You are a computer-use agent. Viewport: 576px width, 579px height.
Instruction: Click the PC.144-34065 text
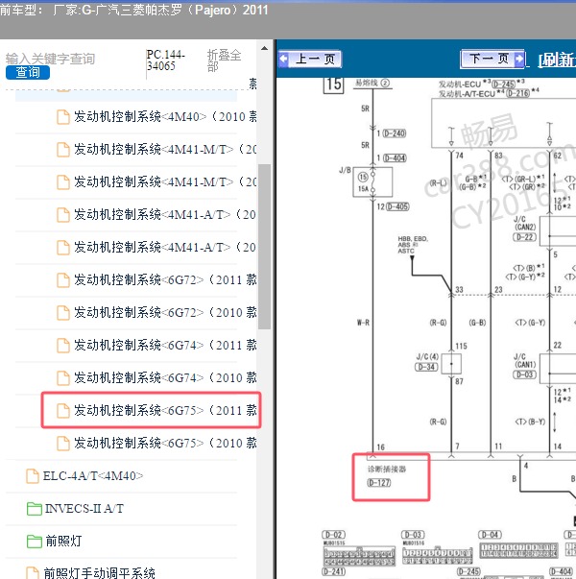coord(165,60)
